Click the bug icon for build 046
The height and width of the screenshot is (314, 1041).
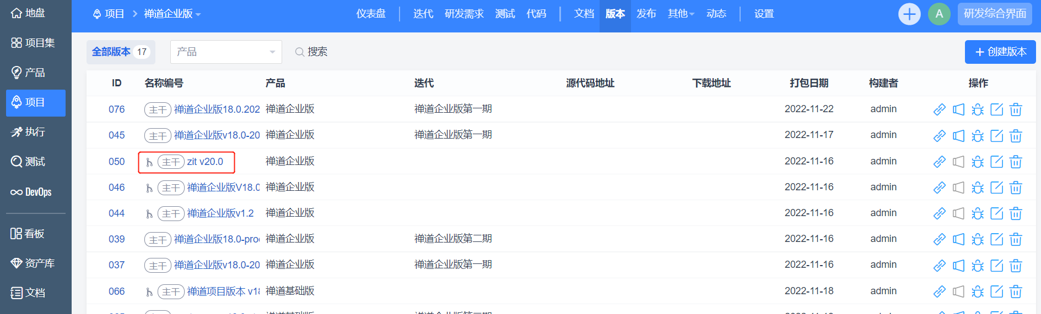point(978,188)
